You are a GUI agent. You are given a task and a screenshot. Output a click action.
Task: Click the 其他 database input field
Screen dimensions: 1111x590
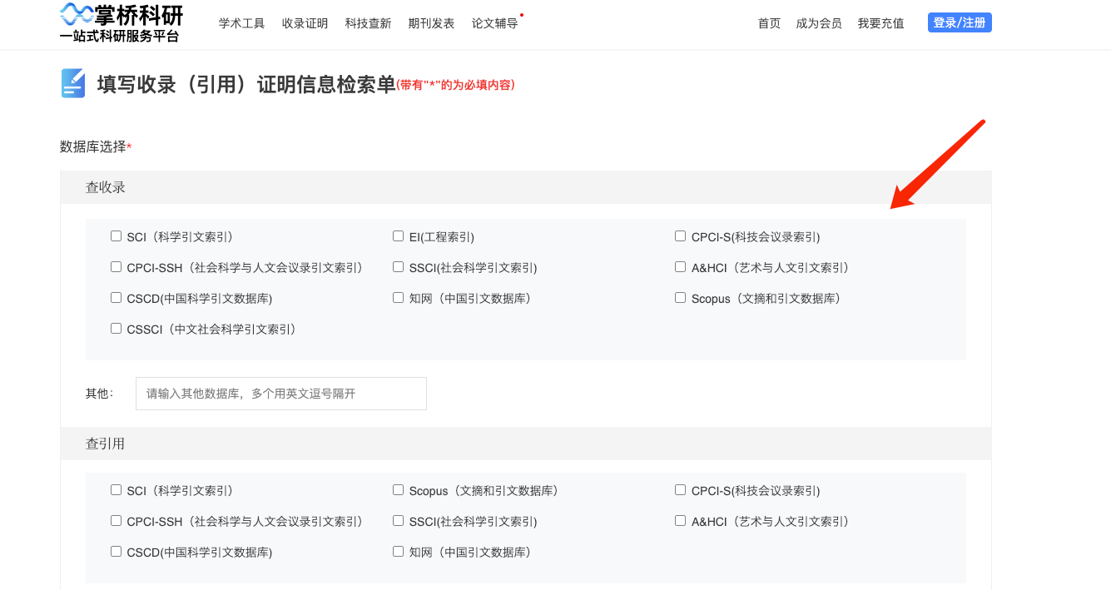tap(281, 394)
